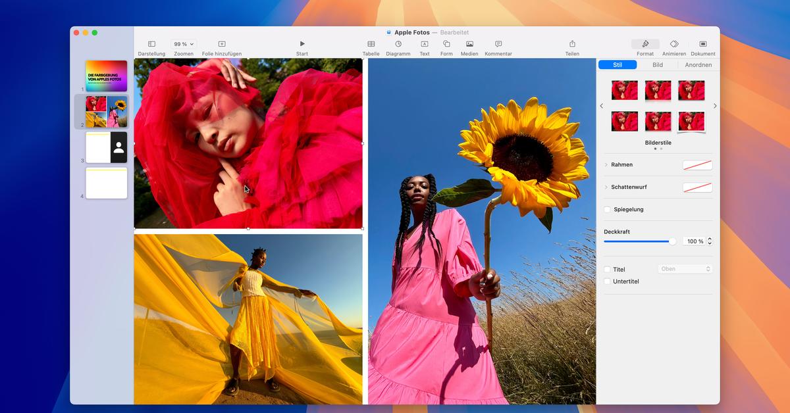Enable the Titel checkbox
790x413 pixels.
607,270
